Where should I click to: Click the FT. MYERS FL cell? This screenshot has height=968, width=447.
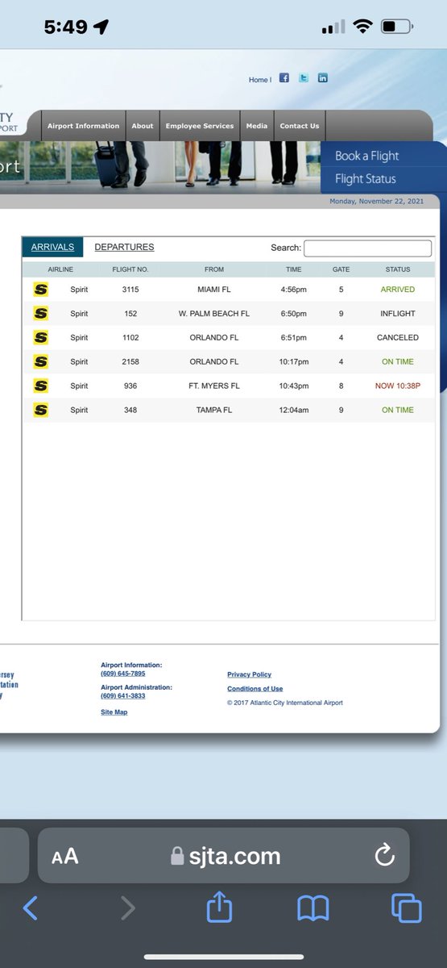tap(214, 386)
